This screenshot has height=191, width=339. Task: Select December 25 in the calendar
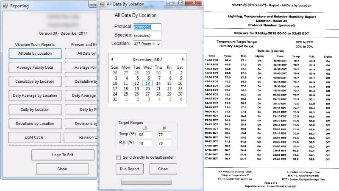coord(126,94)
